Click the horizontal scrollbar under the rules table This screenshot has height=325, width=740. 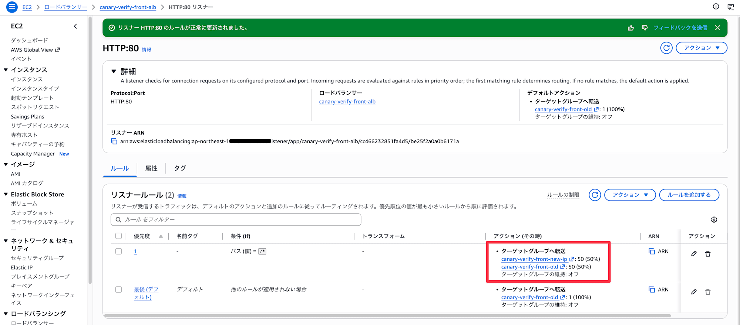[x=387, y=316]
